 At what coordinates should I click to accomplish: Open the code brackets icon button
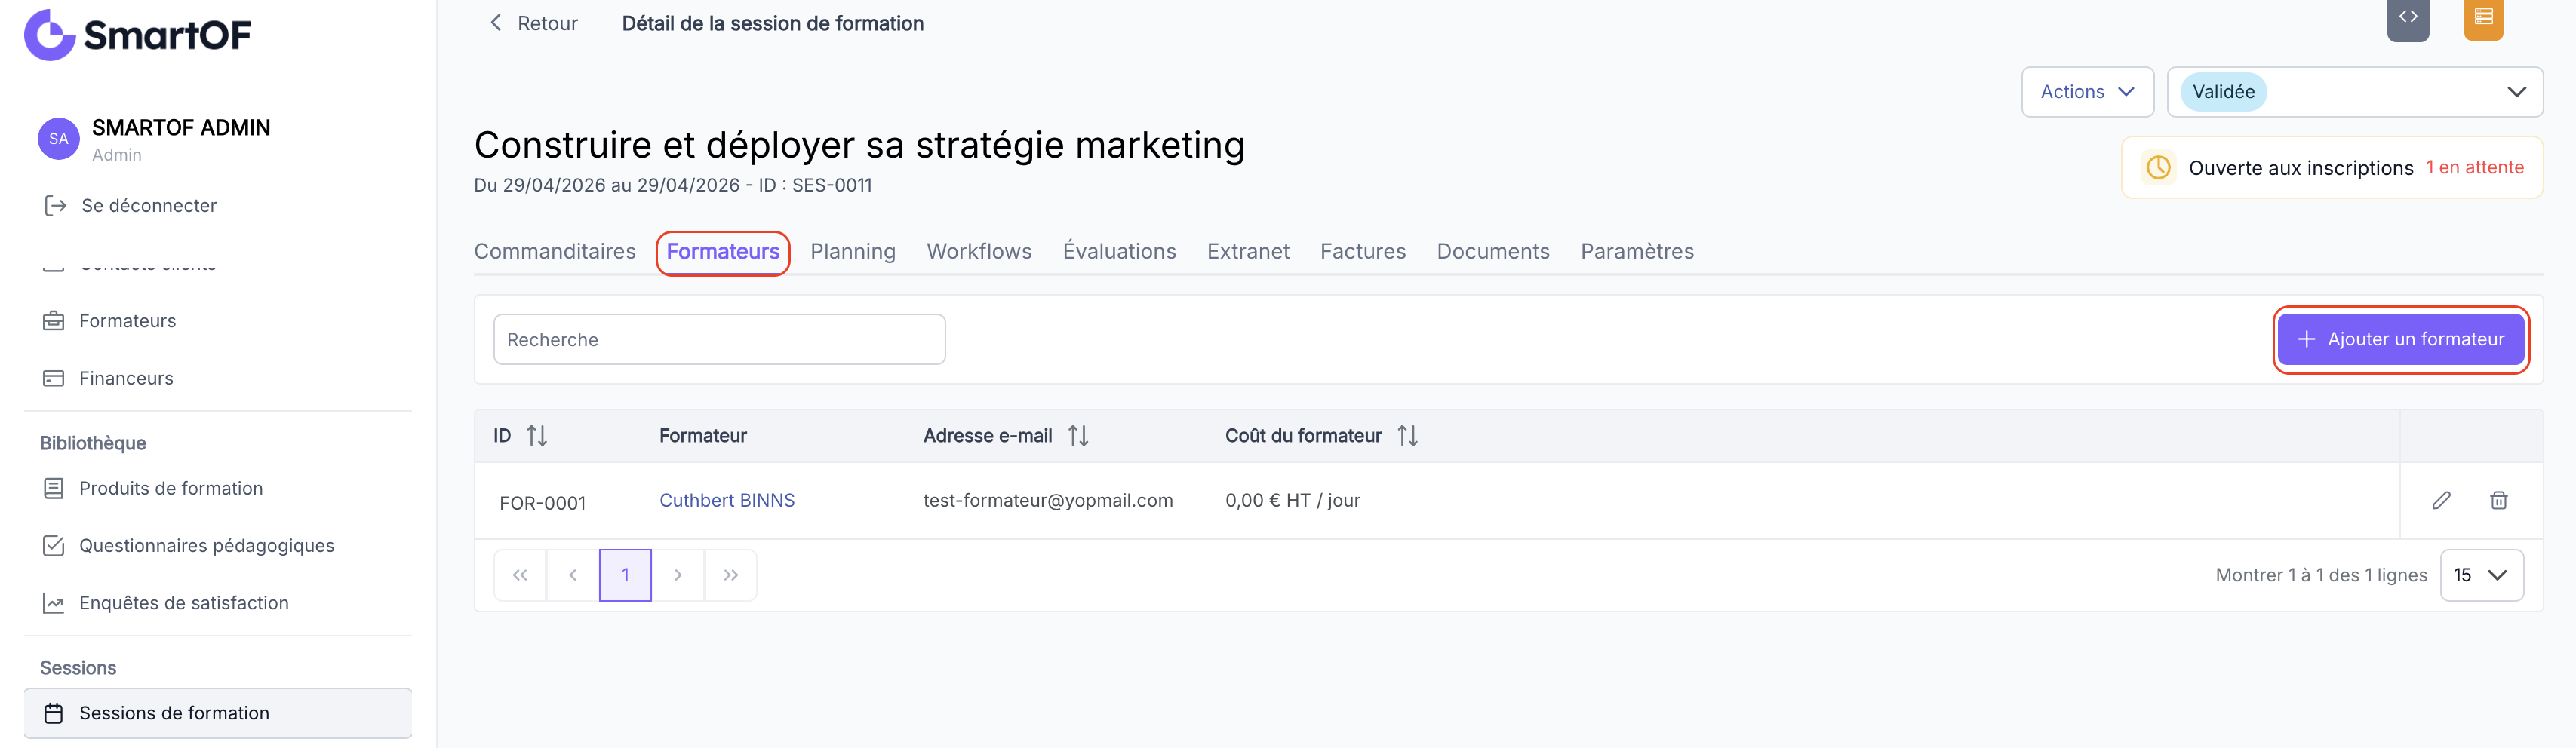pyautogui.click(x=2408, y=18)
